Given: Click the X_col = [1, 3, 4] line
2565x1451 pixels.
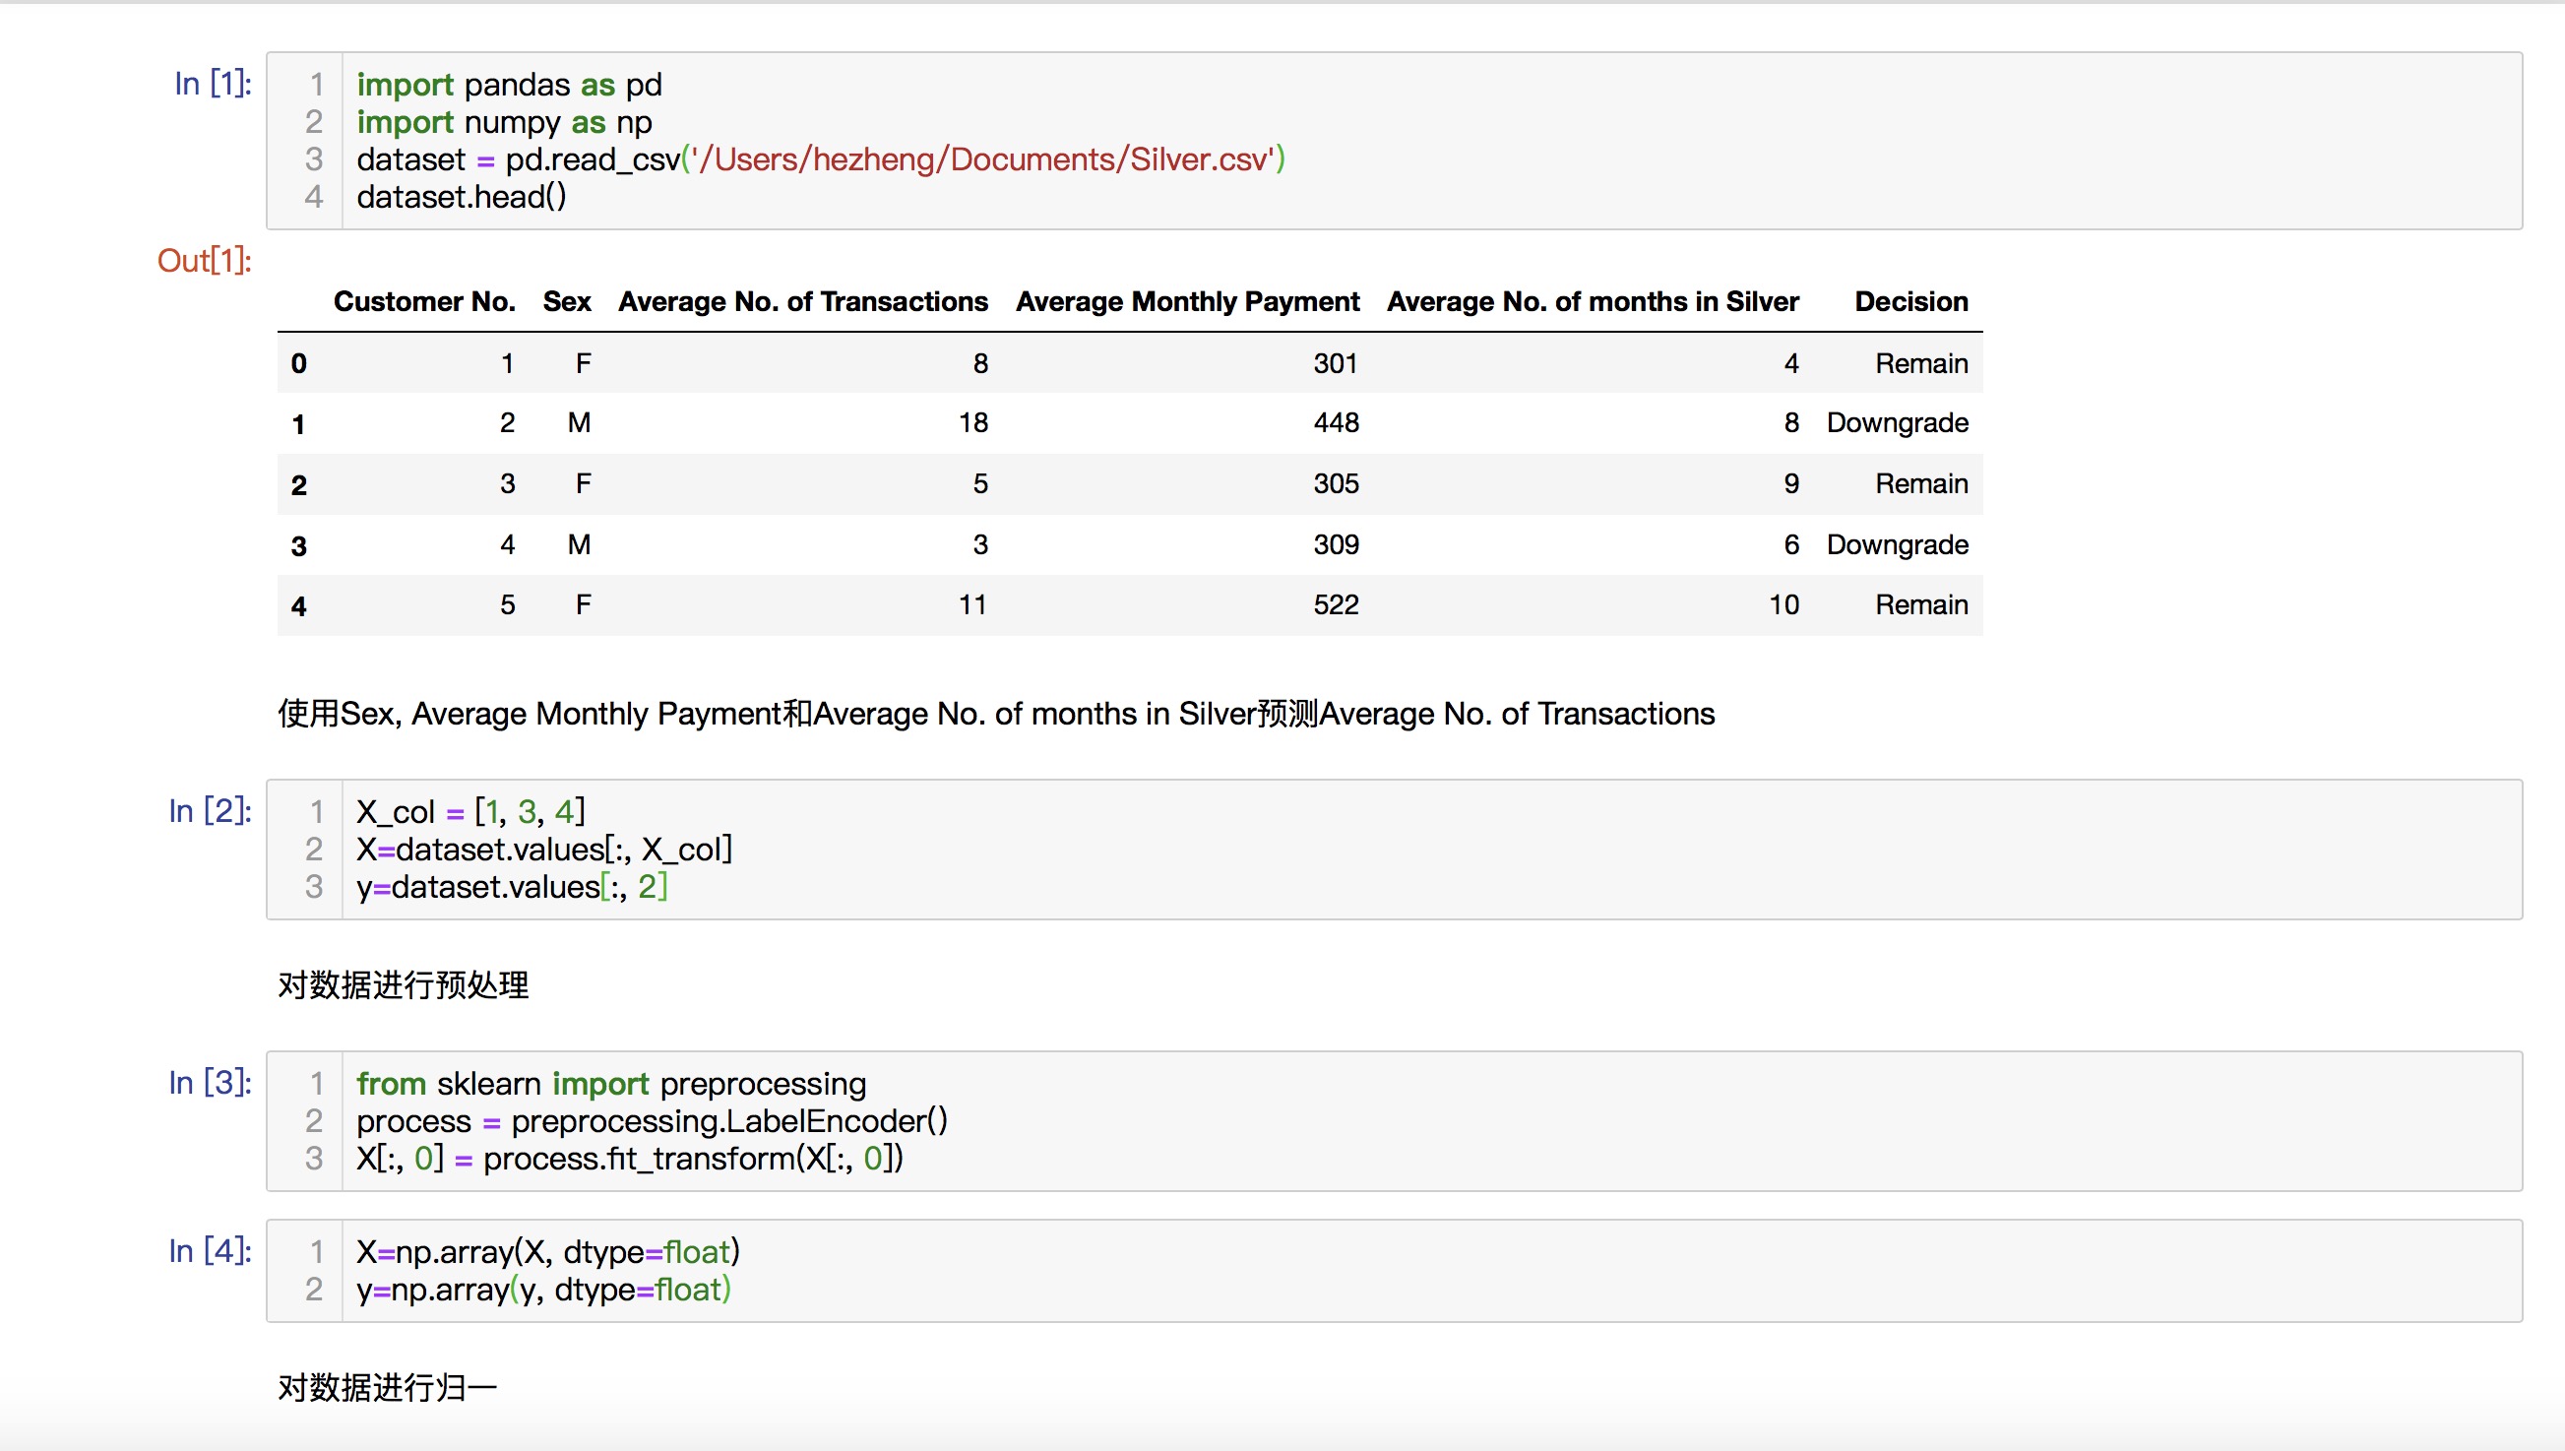Looking at the screenshot, I should pyautogui.click(x=471, y=812).
